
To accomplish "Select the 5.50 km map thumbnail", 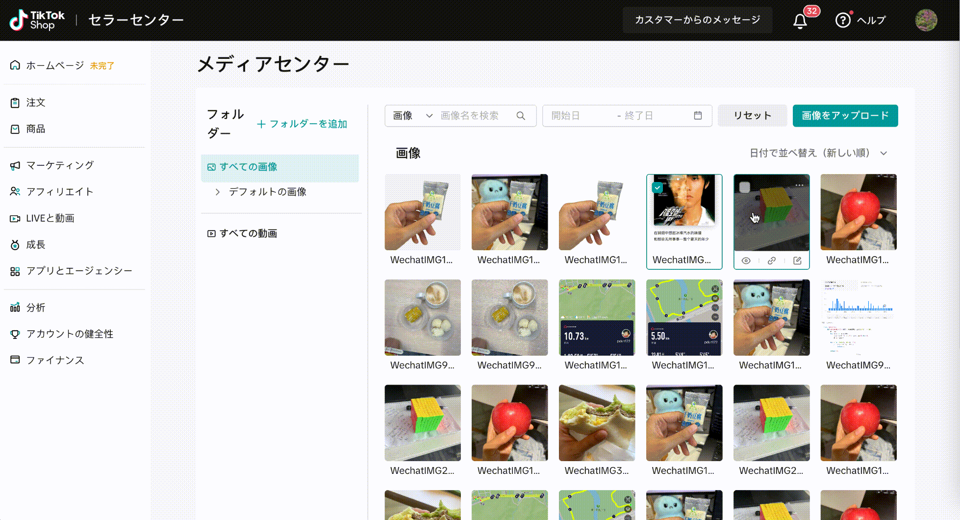I will pyautogui.click(x=684, y=317).
